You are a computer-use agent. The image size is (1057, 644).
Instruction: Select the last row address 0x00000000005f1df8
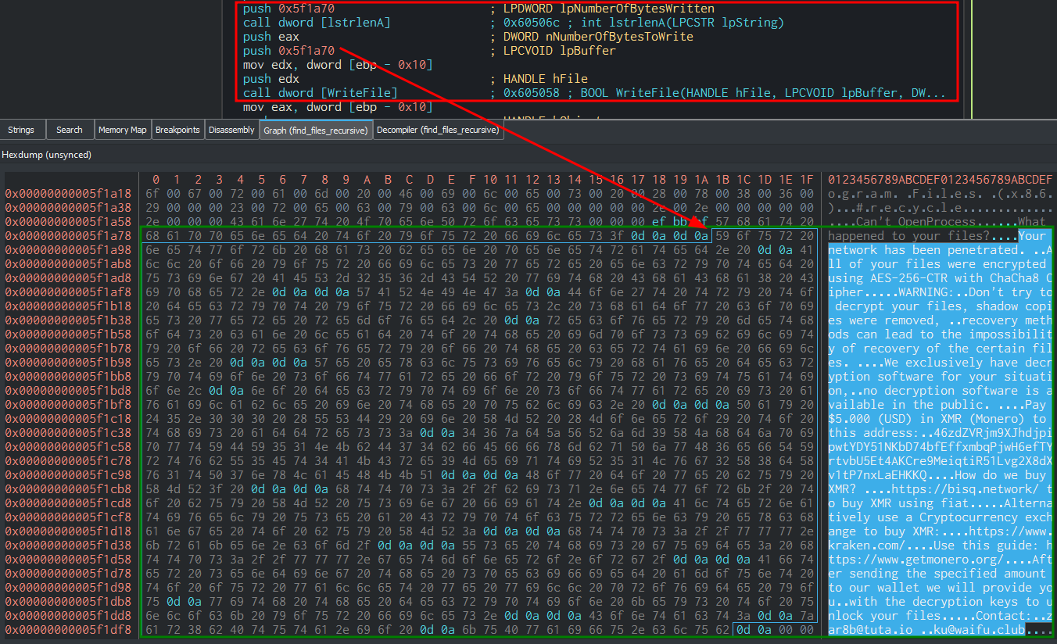[68, 630]
